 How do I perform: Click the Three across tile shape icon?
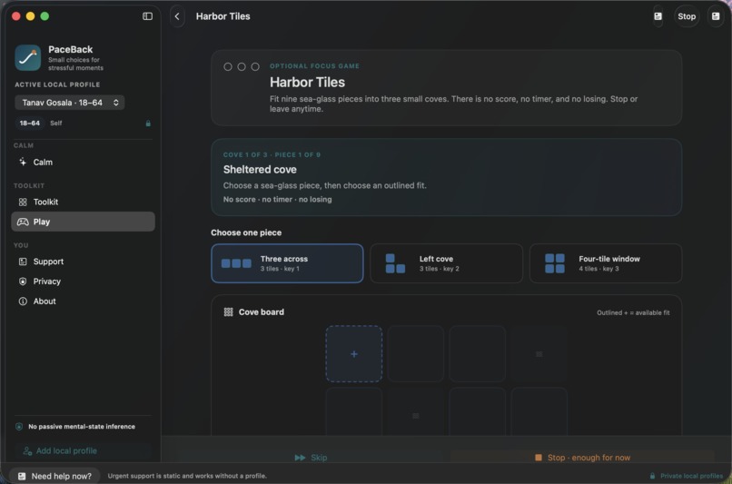point(236,263)
